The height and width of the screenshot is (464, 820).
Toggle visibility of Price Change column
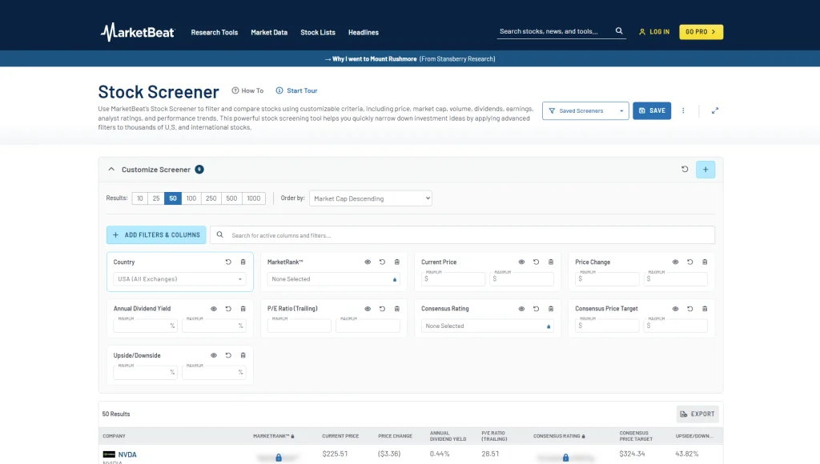(x=675, y=262)
